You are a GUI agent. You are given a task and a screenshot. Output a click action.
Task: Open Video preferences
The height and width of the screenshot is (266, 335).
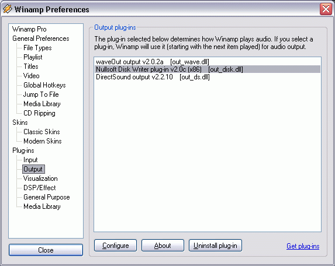point(32,76)
